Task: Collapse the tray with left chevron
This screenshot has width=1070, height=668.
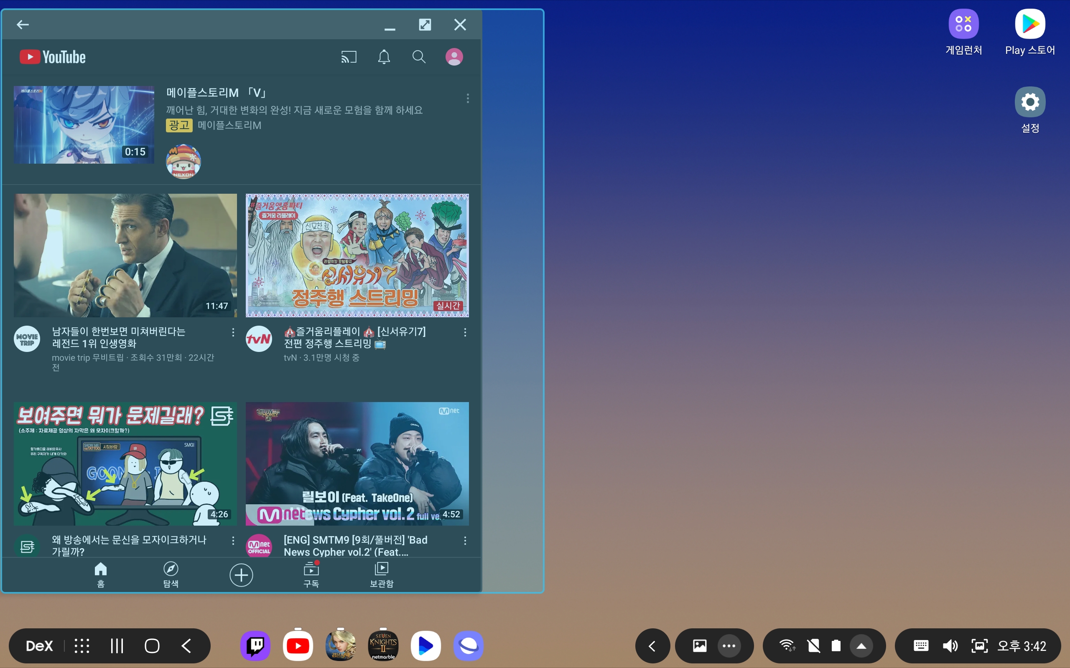Action: point(652,646)
